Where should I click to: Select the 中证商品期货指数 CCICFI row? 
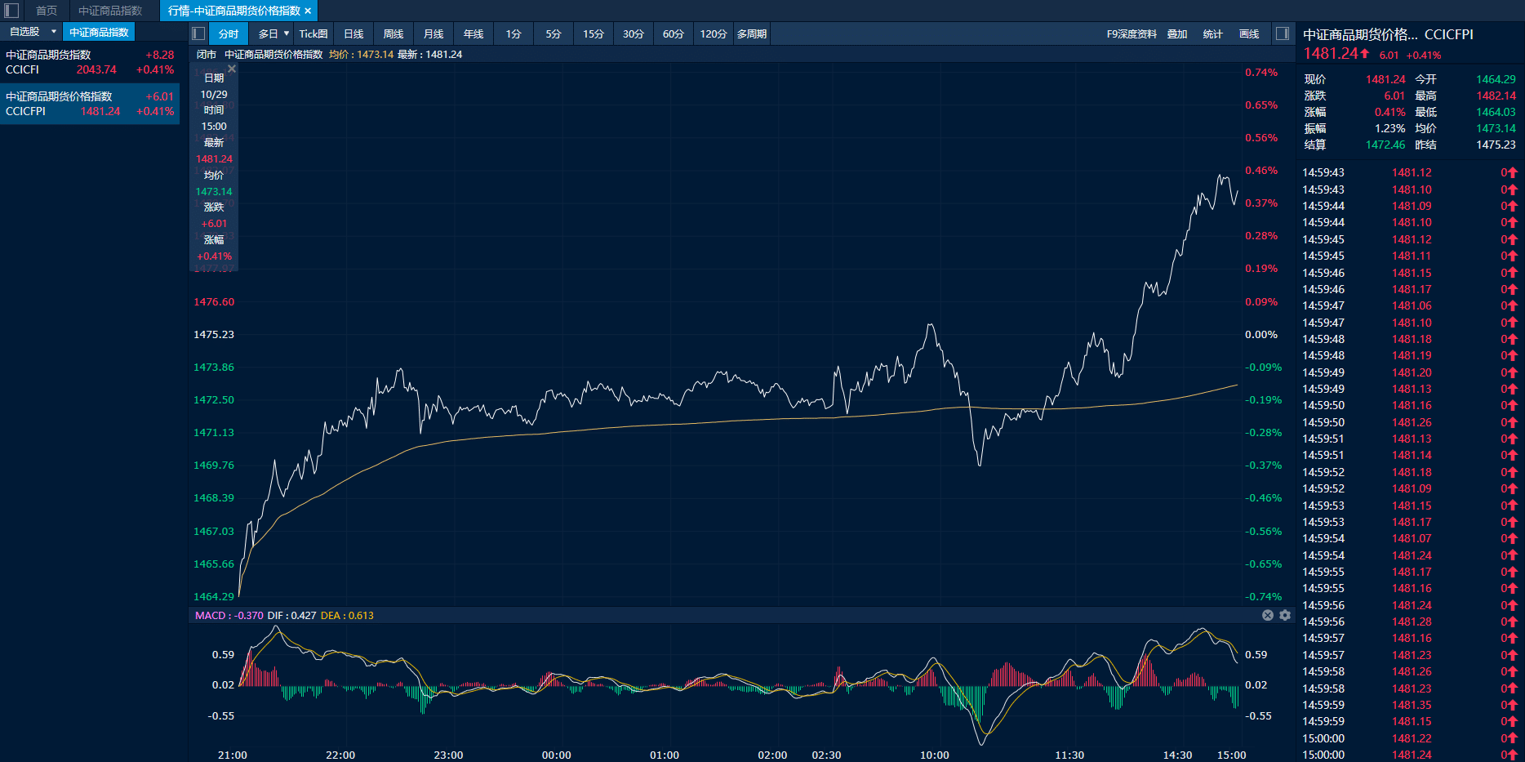click(89, 62)
